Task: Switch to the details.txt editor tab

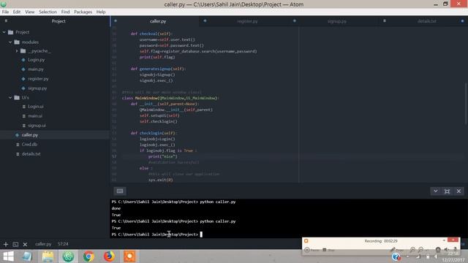Action: tap(427, 21)
